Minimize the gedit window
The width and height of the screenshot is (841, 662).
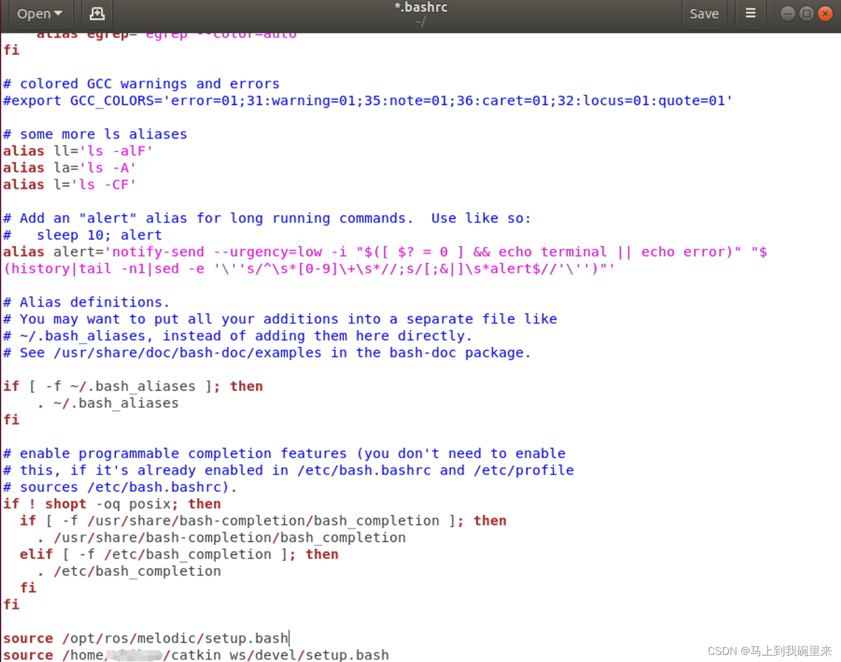point(788,14)
